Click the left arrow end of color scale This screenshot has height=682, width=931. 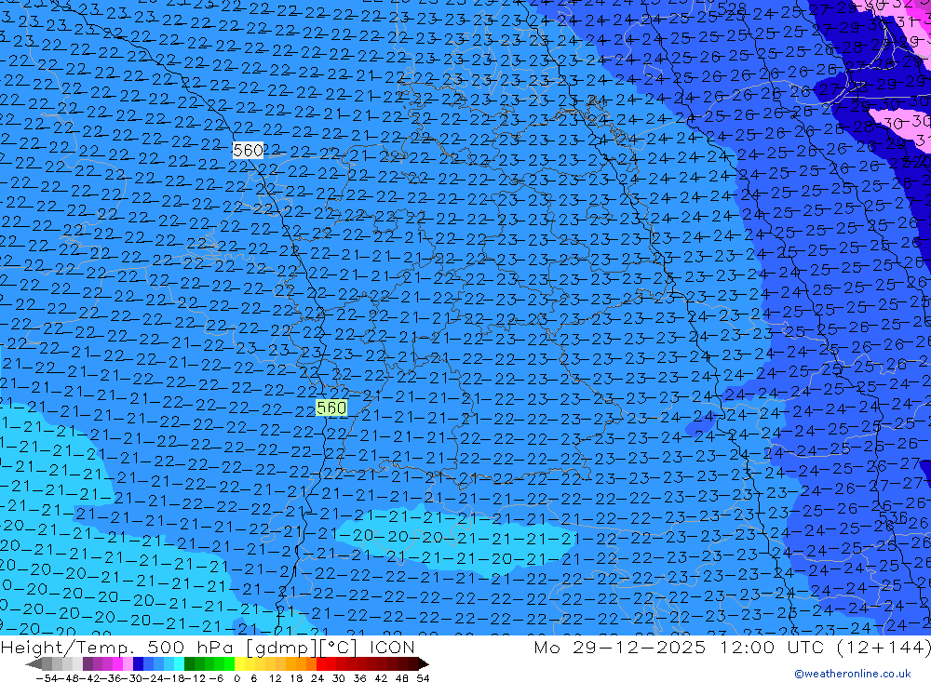tap(34, 664)
